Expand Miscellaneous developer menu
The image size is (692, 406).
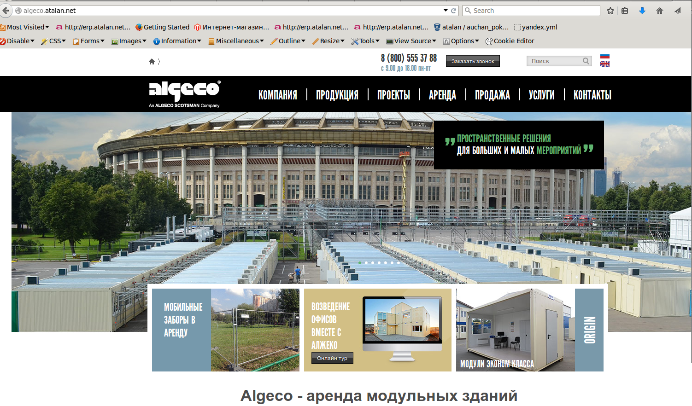coord(236,41)
